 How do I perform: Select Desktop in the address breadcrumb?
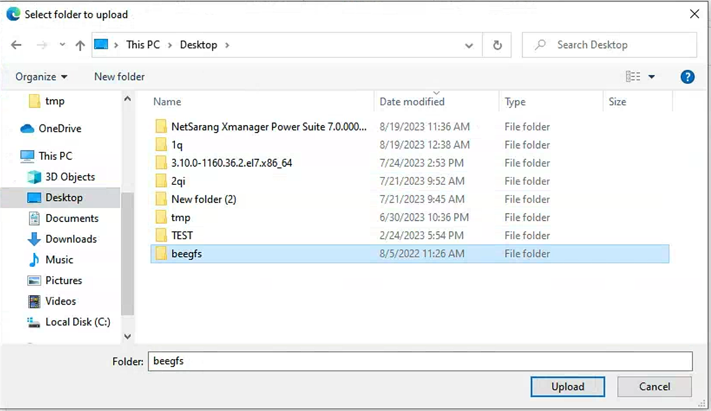click(x=198, y=44)
